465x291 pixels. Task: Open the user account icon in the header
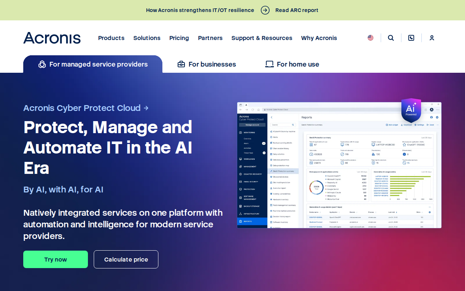click(x=432, y=38)
